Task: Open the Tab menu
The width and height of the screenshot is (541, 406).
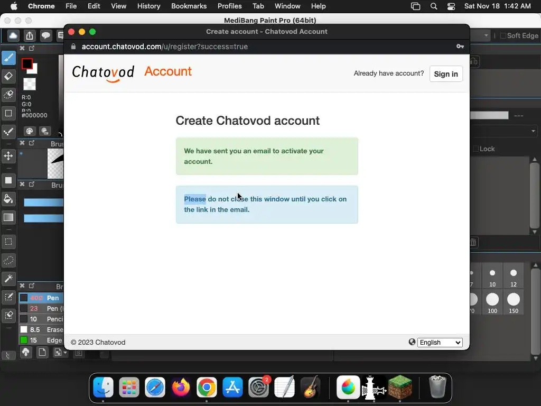Action: point(258,6)
